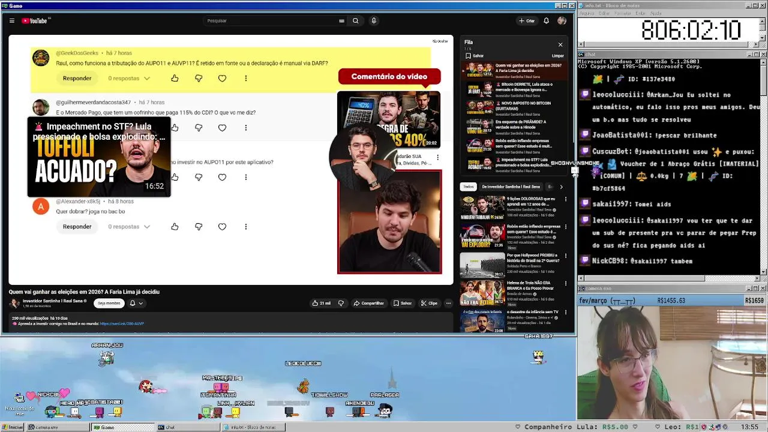The width and height of the screenshot is (768, 432).
Task: Heart the guilhermeverdandacosta347 comment
Action: click(x=222, y=128)
